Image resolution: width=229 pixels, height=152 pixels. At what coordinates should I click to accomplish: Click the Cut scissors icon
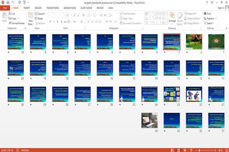10,14
